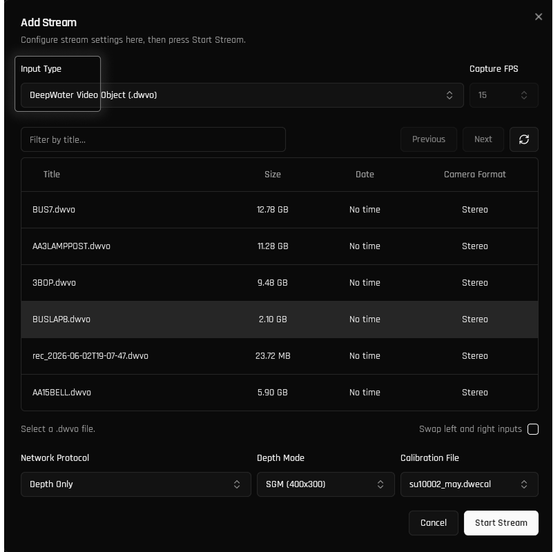Click the refresh file list icon
553x552 pixels.
(524, 139)
